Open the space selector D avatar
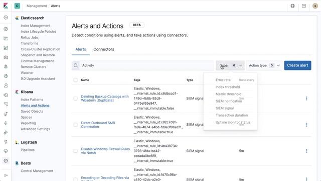 coord(17,6)
